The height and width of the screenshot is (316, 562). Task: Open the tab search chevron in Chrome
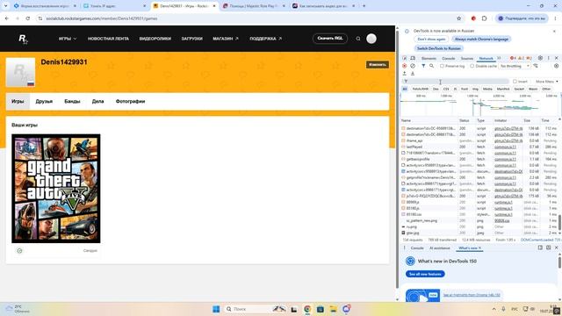pyautogui.click(x=5, y=6)
